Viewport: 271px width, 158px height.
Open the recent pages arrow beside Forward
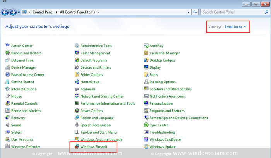pyautogui.click(x=19, y=12)
